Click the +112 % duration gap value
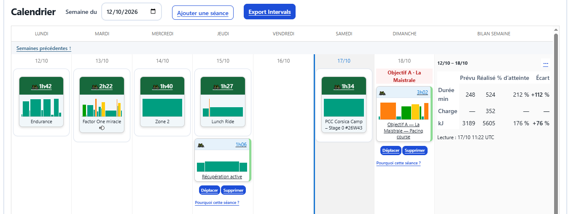The image size is (568, 214). pos(540,95)
